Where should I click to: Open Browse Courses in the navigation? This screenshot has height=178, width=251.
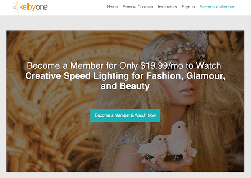[138, 7]
